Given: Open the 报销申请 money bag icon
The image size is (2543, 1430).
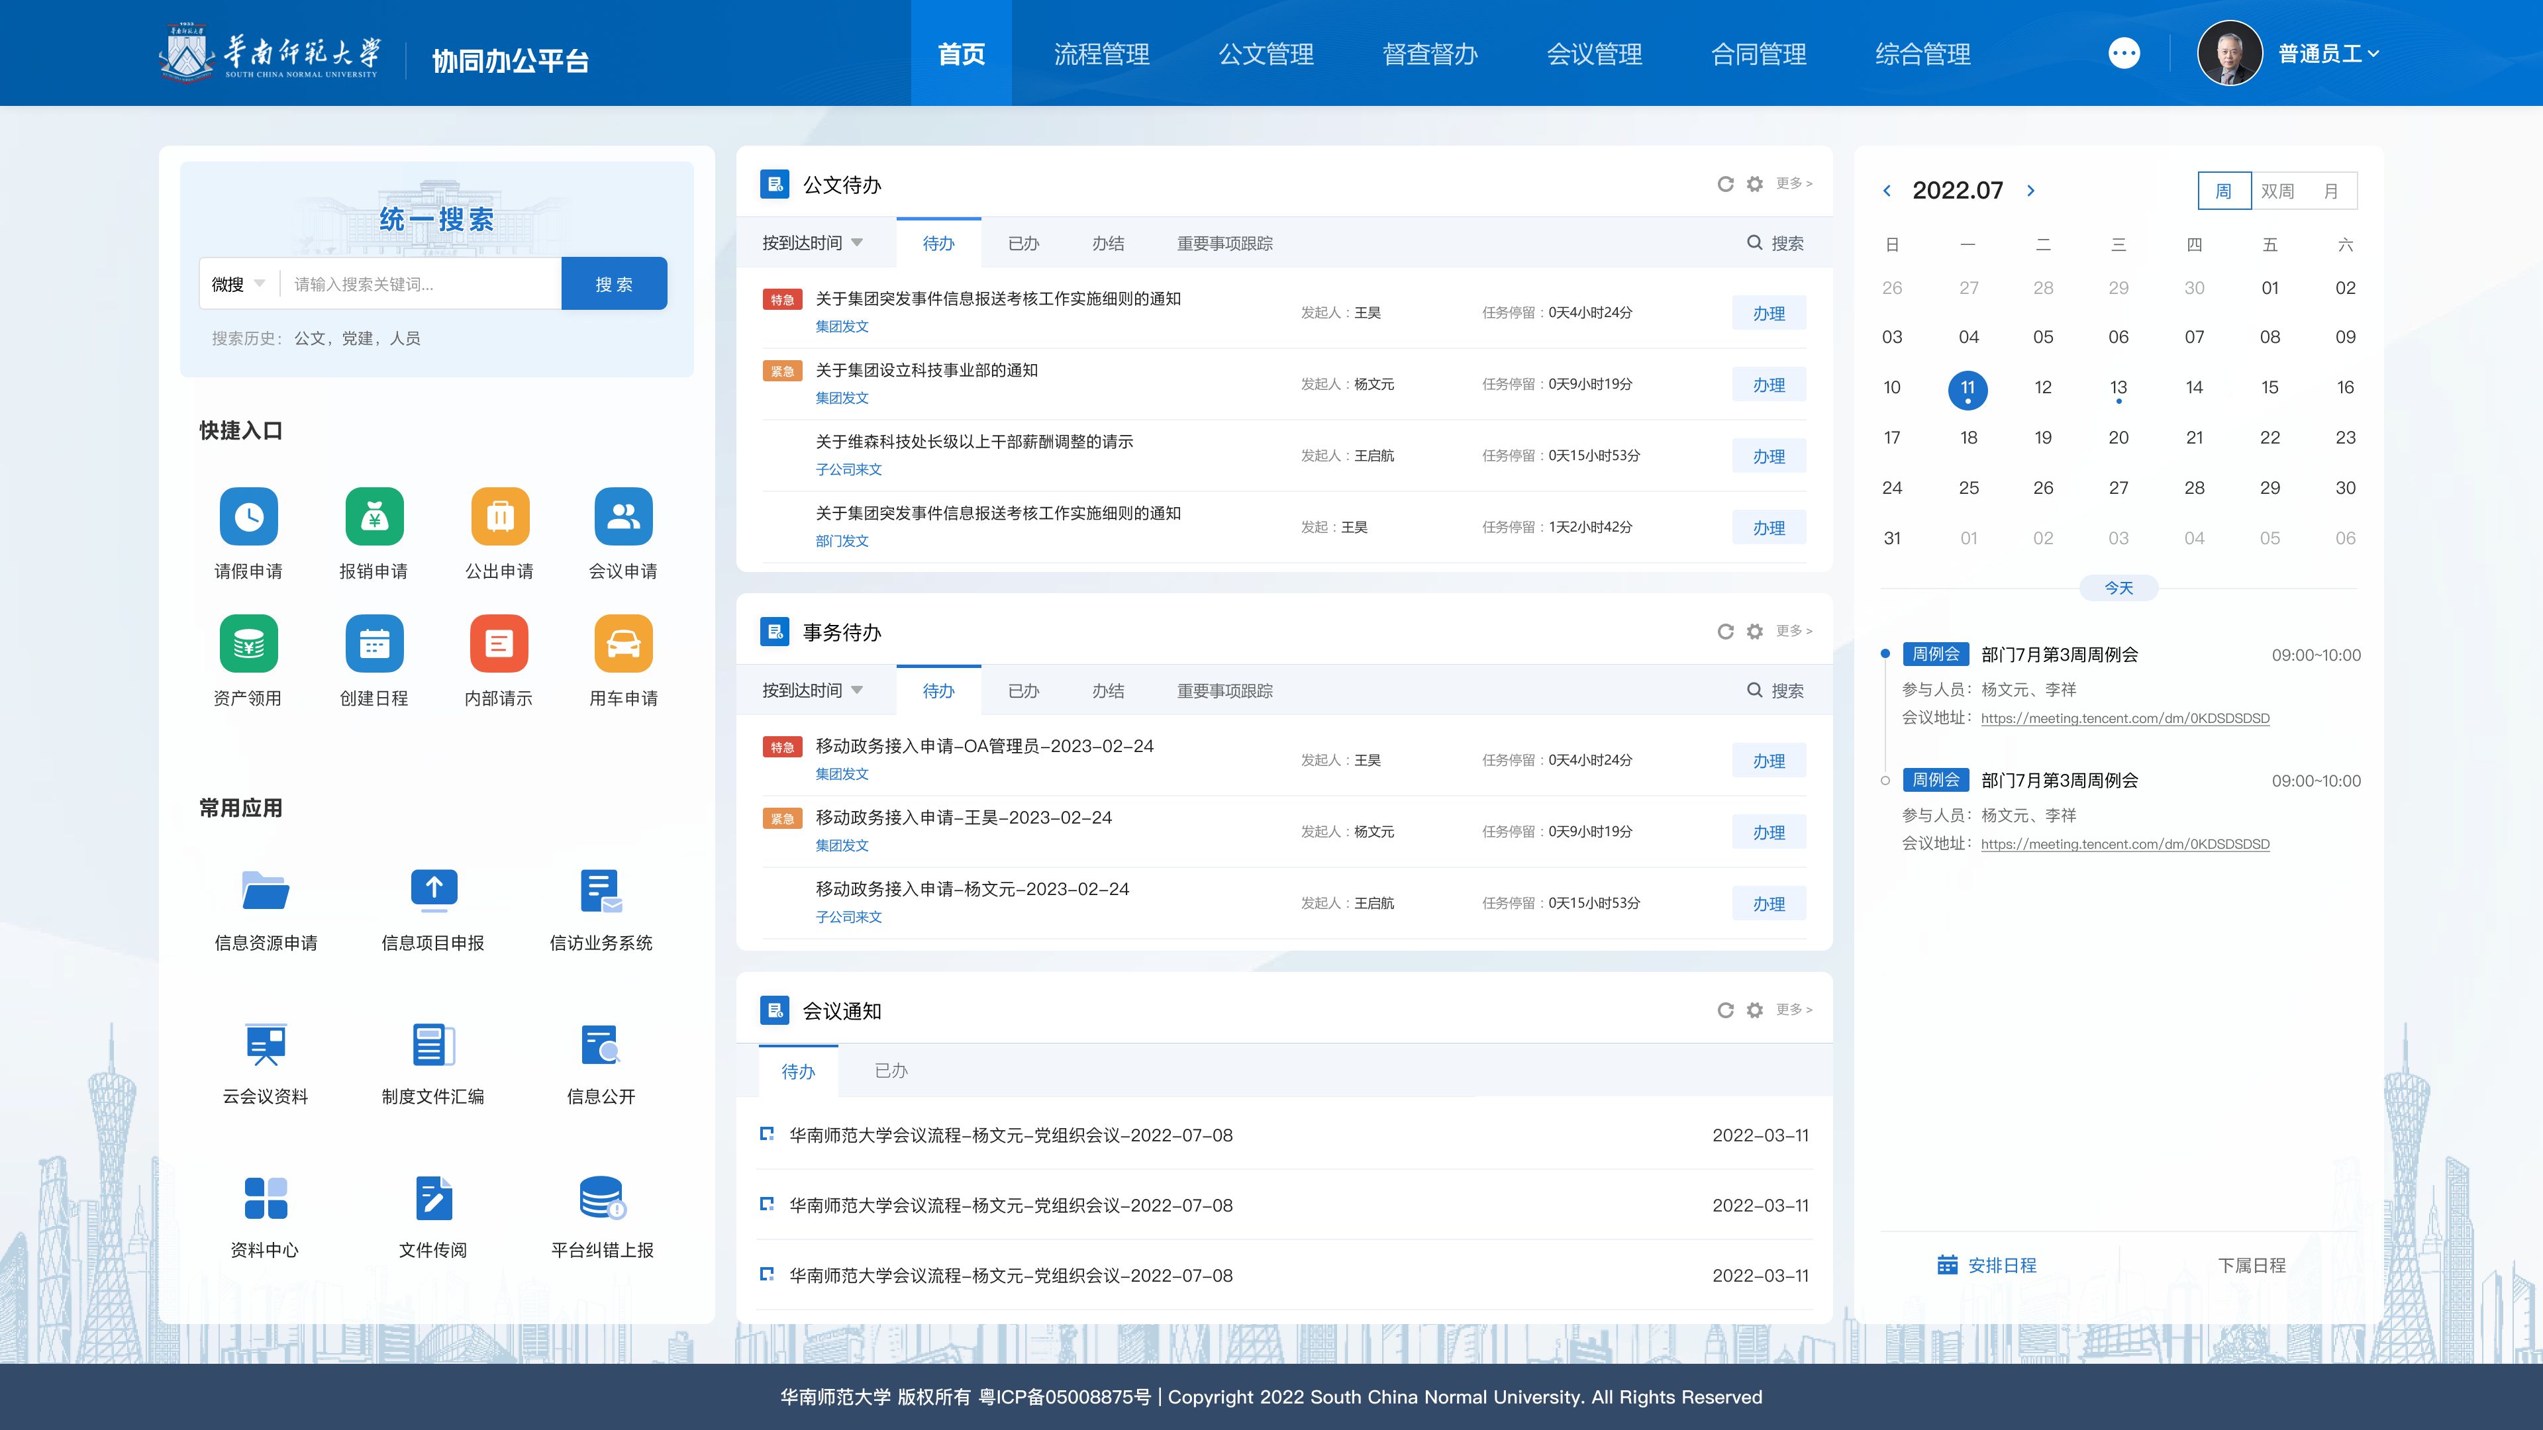Looking at the screenshot, I should pos(374,516).
